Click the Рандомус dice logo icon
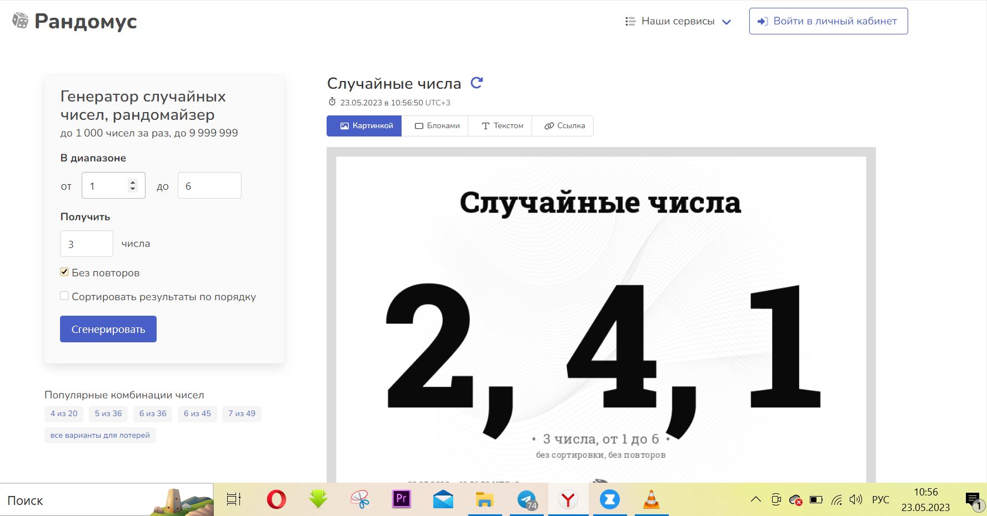This screenshot has height=516, width=987. pyautogui.click(x=21, y=21)
